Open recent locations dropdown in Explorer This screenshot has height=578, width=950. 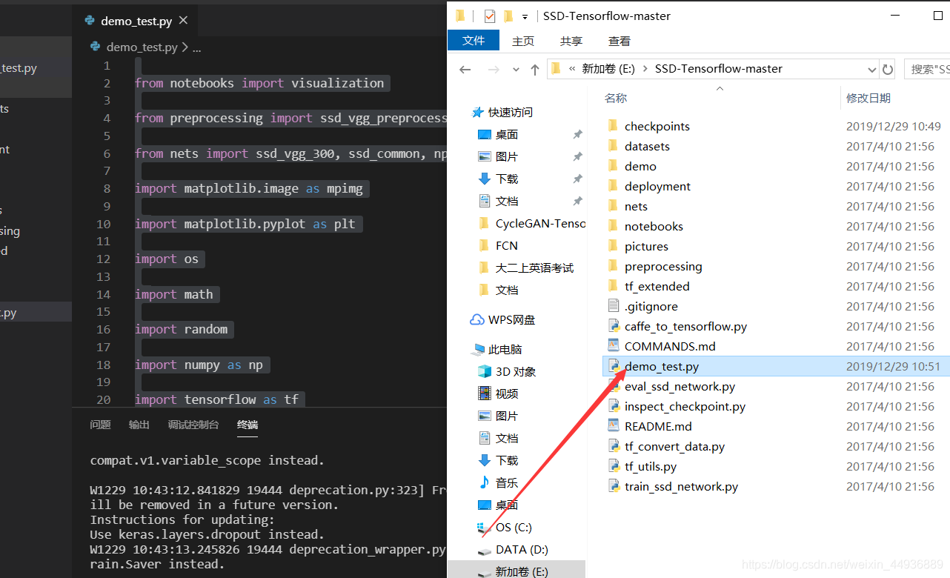(x=516, y=69)
